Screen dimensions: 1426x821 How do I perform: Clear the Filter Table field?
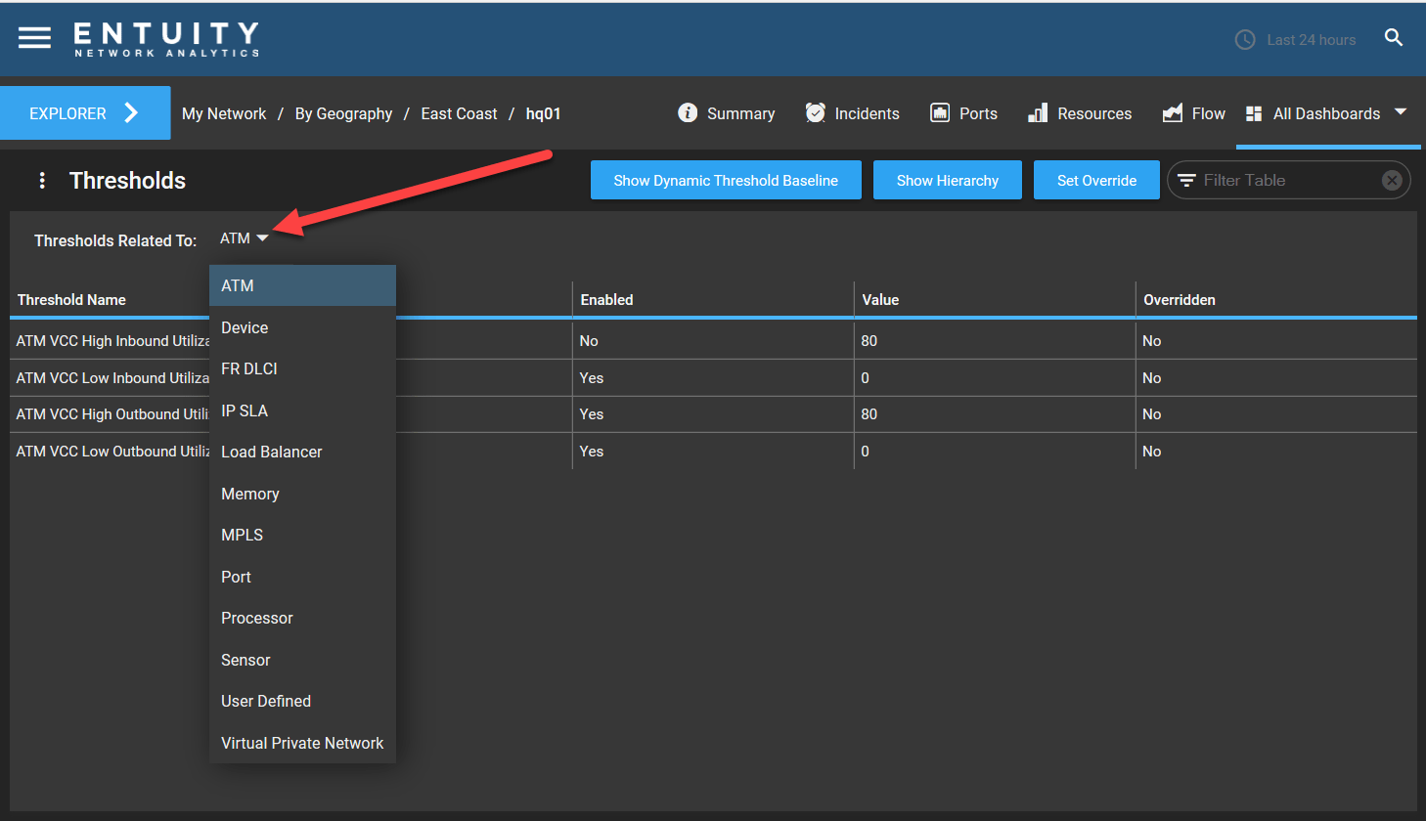click(1392, 180)
